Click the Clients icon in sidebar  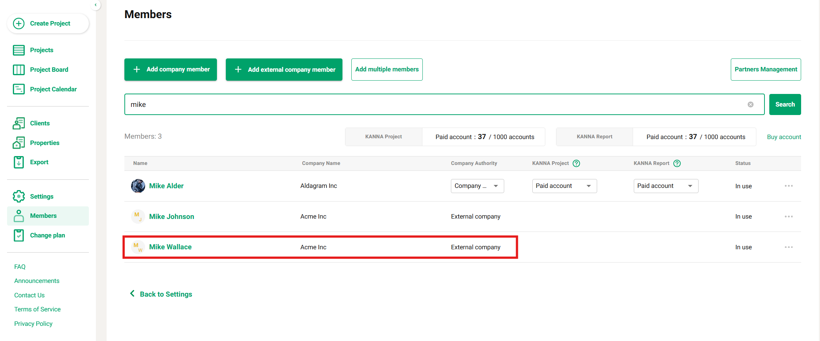pyautogui.click(x=19, y=123)
